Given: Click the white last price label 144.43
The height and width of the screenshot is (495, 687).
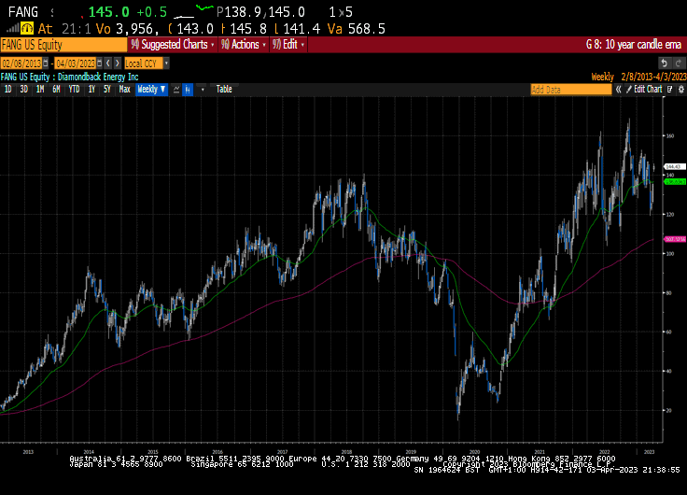Looking at the screenshot, I should tap(675, 166).
